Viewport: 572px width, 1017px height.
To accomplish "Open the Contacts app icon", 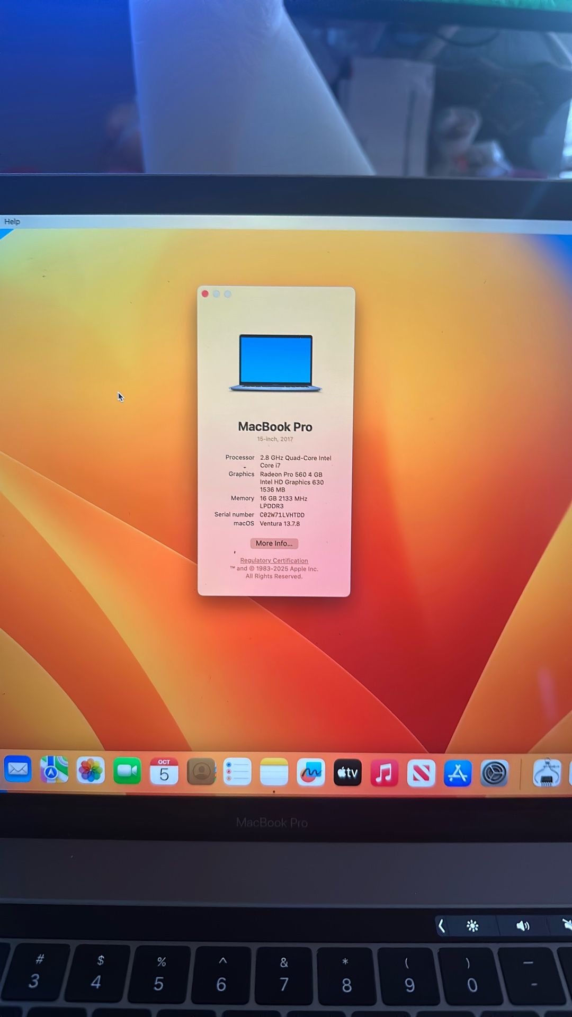I will 201,772.
